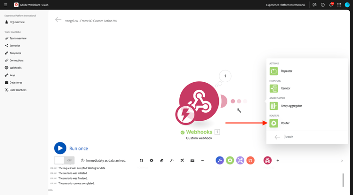The image size is (353, 195).
Task: Choose Repeater from the actions list
Action: (x=307, y=71)
